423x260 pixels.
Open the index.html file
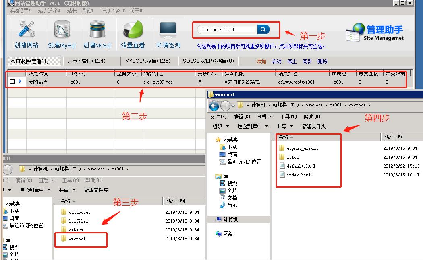pos(298,175)
